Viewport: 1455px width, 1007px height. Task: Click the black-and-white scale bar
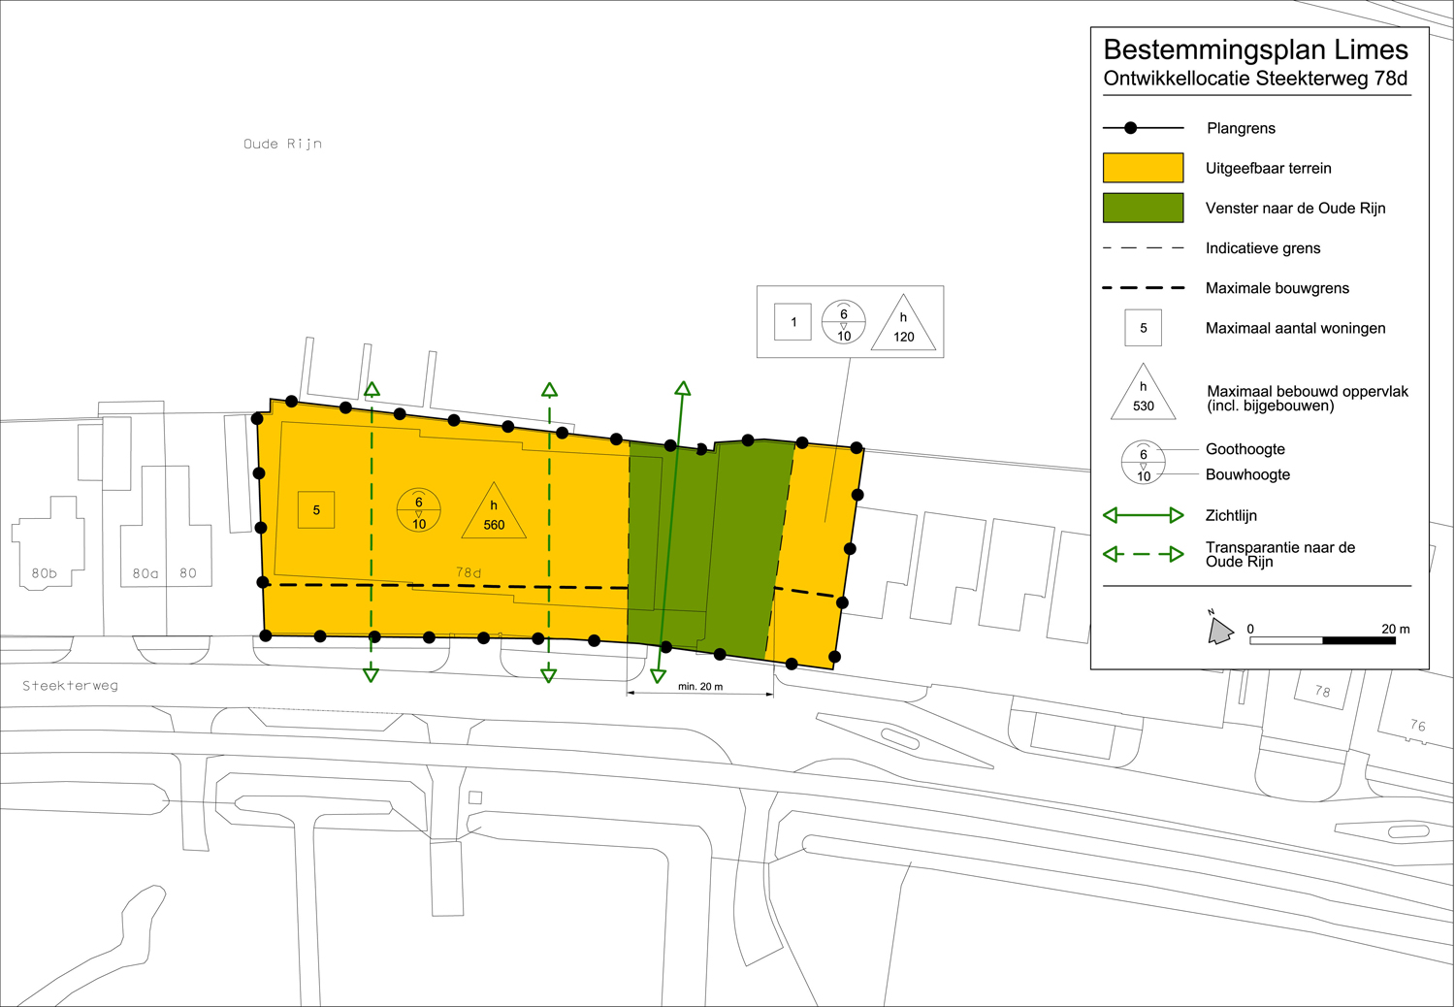pos(1322,640)
